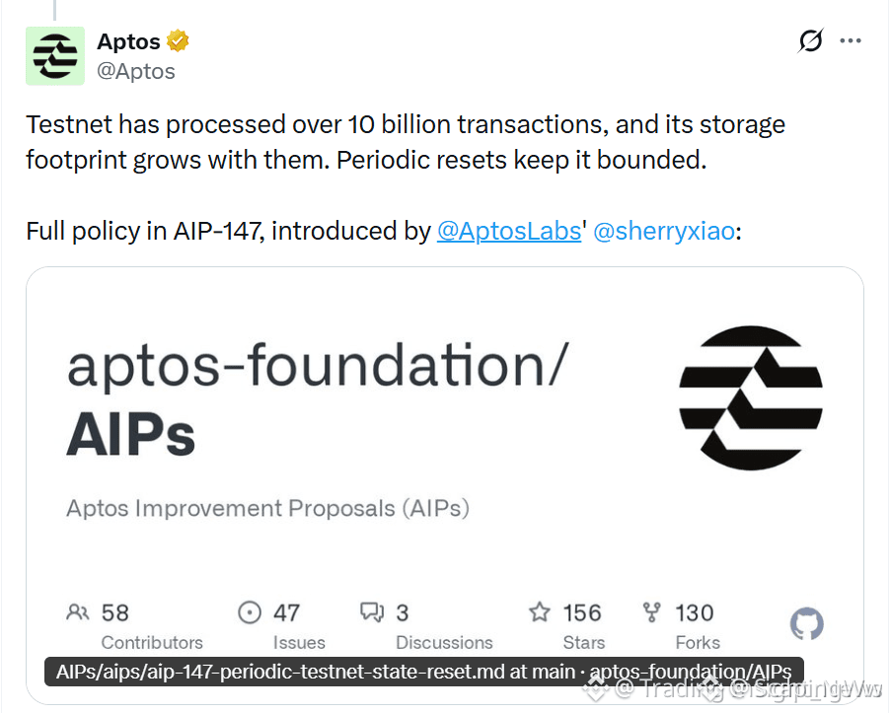Click the GitHub octocat logo
Viewport: 890px width, 713px height.
(x=806, y=624)
